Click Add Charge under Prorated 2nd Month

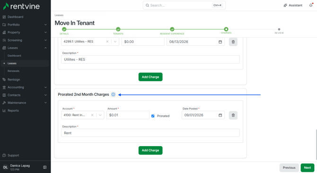pyautogui.click(x=150, y=150)
